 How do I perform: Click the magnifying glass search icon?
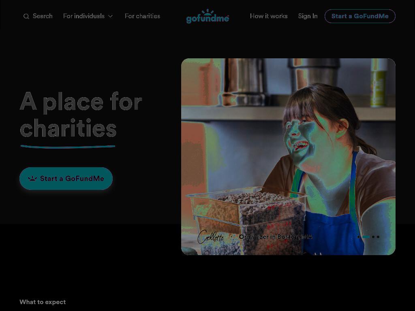[26, 16]
